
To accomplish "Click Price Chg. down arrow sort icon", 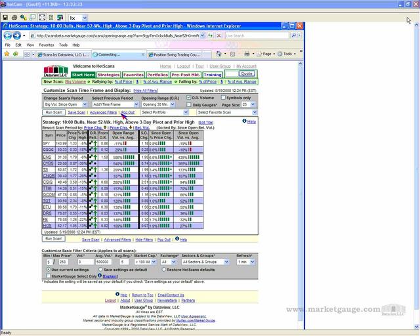I will pos(131,127).
